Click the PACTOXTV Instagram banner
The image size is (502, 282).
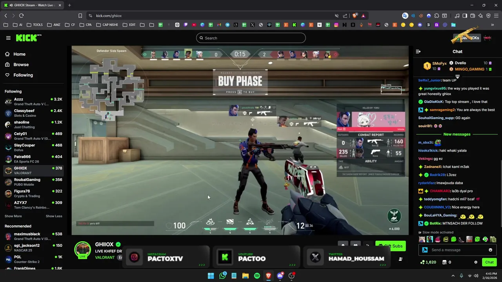165,257
